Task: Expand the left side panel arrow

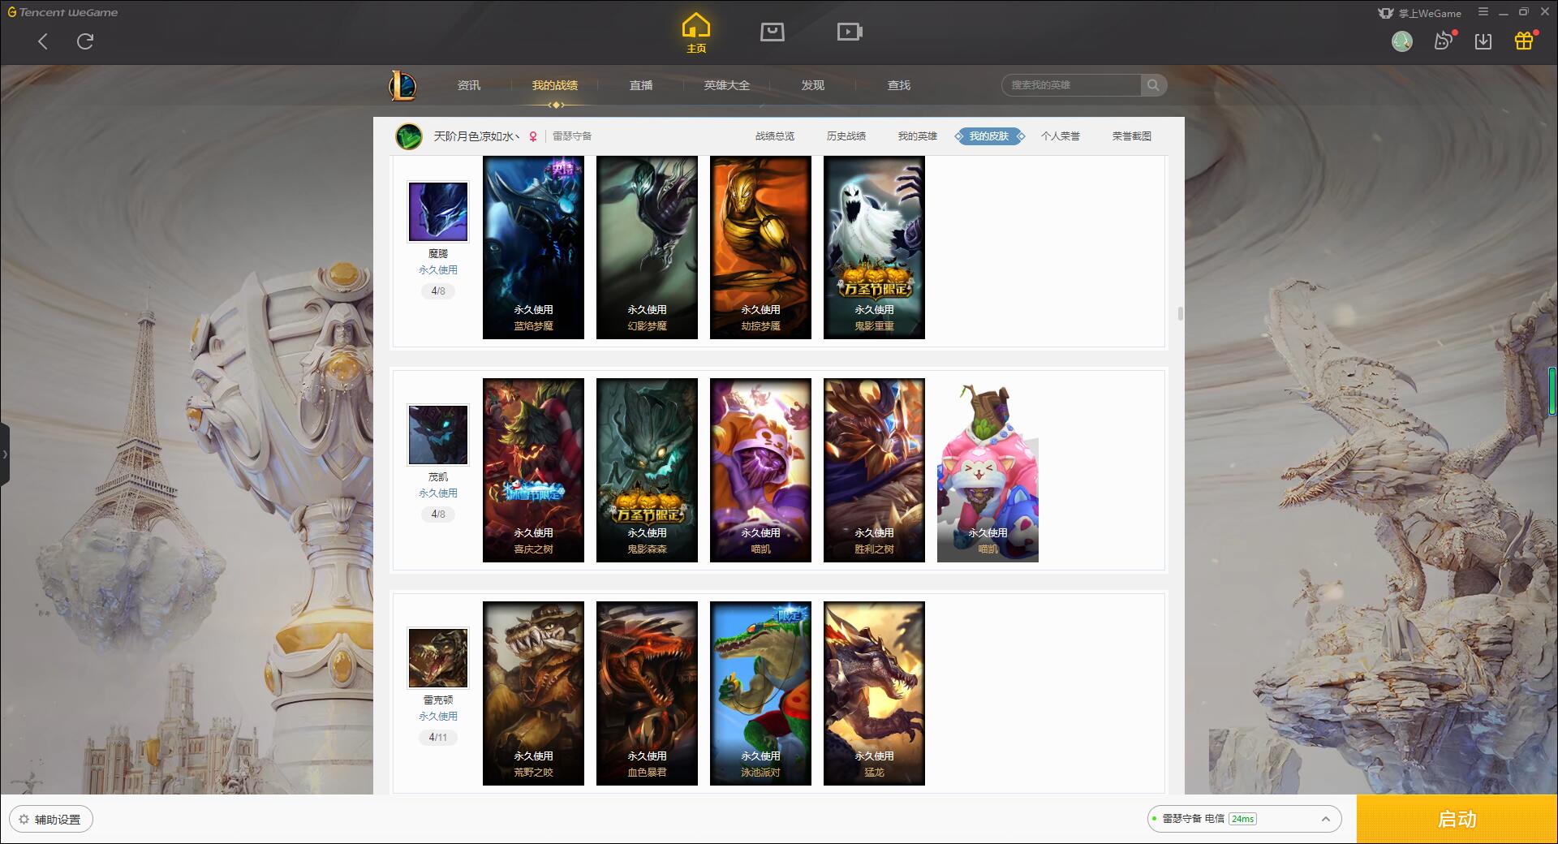Action: pos(5,454)
